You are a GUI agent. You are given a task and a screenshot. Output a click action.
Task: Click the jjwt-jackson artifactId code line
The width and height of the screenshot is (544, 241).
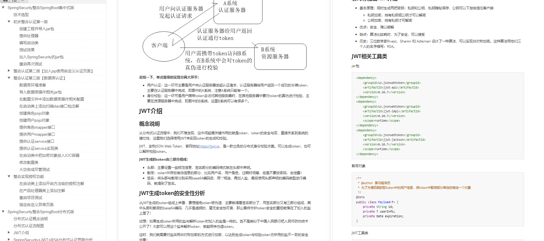[x=394, y=140]
